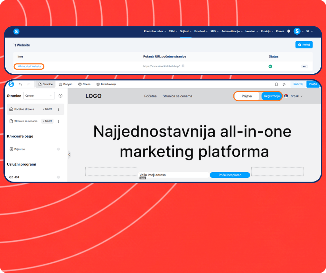Click the Stranica sa cenama nav link
Screen dimensions: 326x273
[x=177, y=96]
